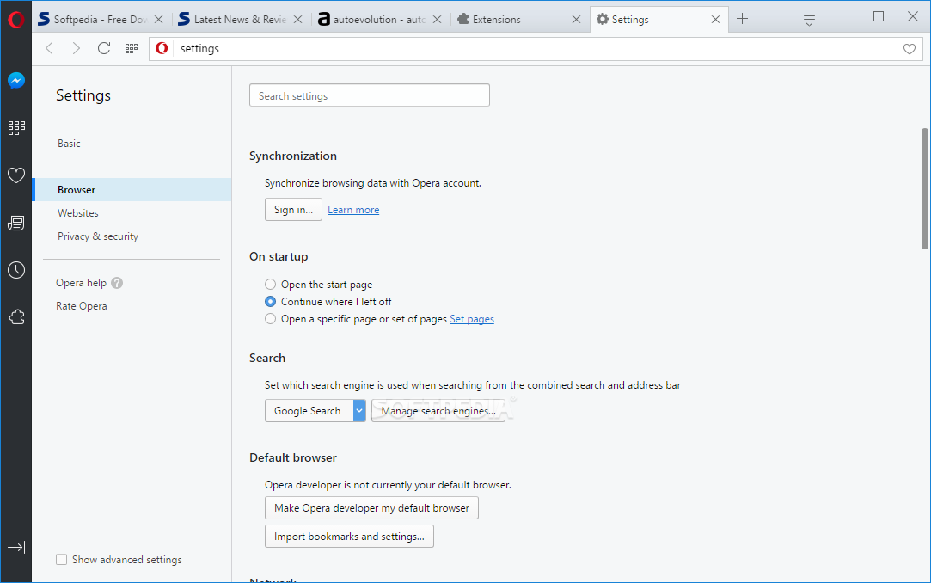The width and height of the screenshot is (931, 583).
Task: Enable Show advanced settings checkbox
Action: pos(61,559)
